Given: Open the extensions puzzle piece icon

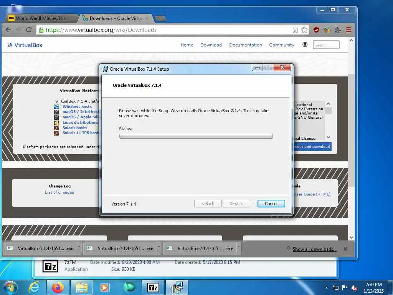Looking at the screenshot, I should coord(338,30).
